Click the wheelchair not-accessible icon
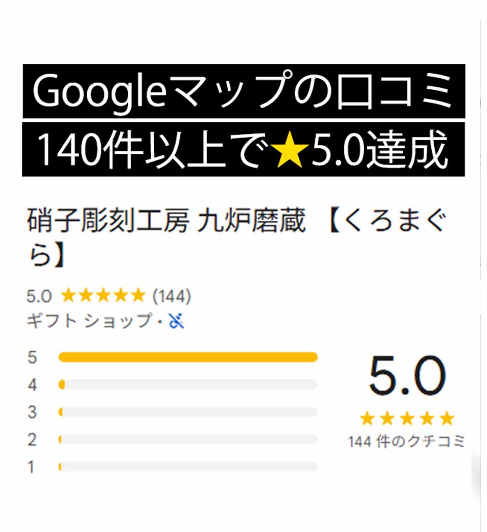Viewport: 487px width, 532px height. coord(177,321)
